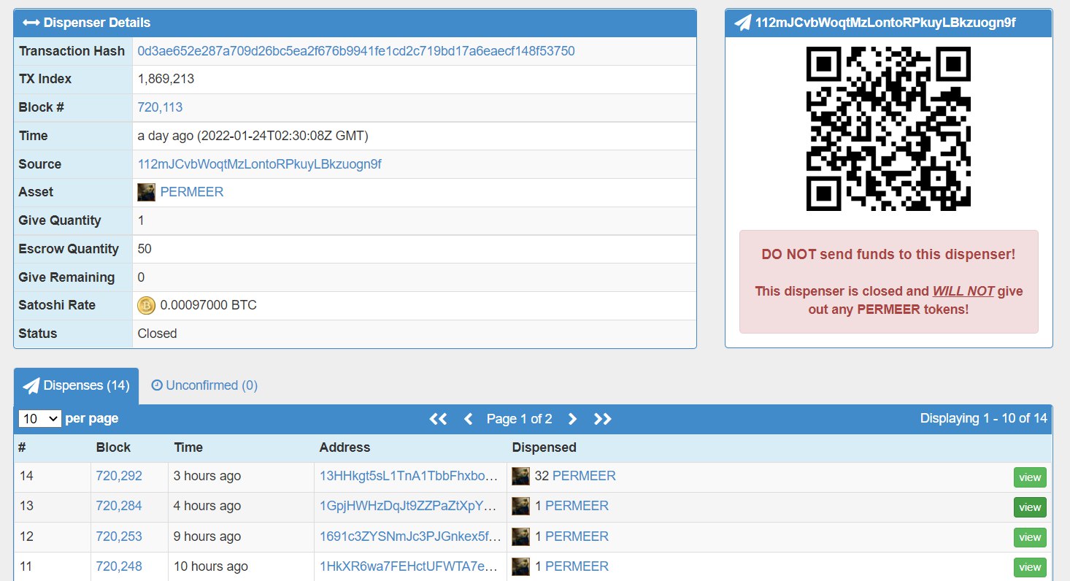Click the PERMEER thumbnail in dispense row 12
Image resolution: width=1070 pixels, height=581 pixels.
(x=520, y=536)
